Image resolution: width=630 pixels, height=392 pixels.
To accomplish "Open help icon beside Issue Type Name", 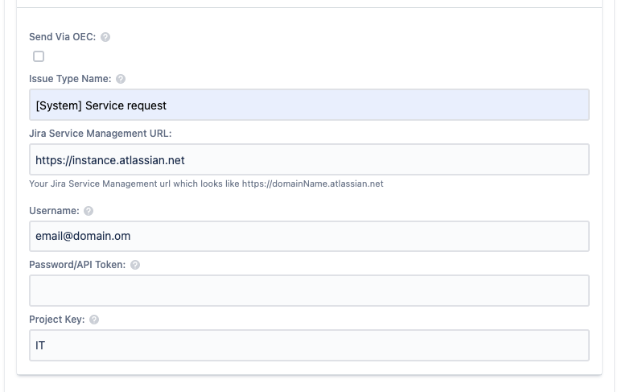I will [121, 79].
